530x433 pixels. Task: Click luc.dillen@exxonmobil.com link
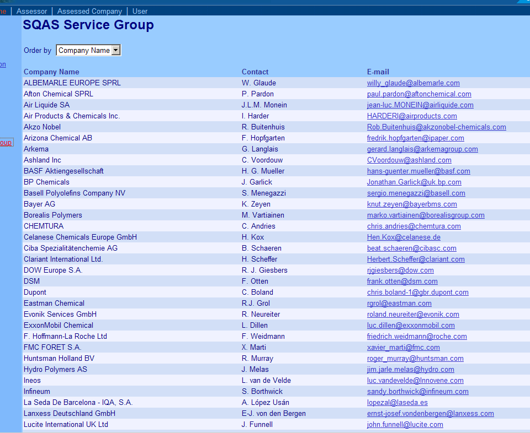pos(411,326)
